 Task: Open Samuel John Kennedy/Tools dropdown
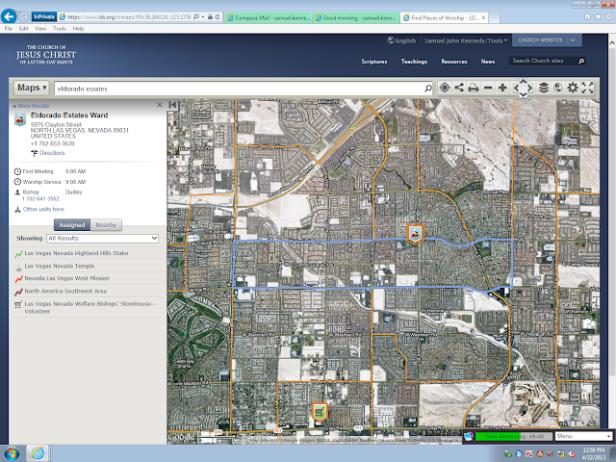[466, 40]
